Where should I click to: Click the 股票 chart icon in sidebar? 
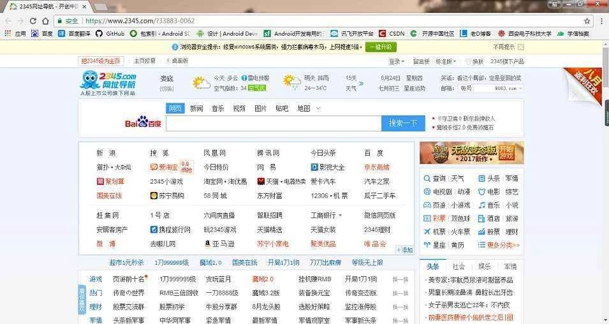pyautogui.click(x=481, y=232)
